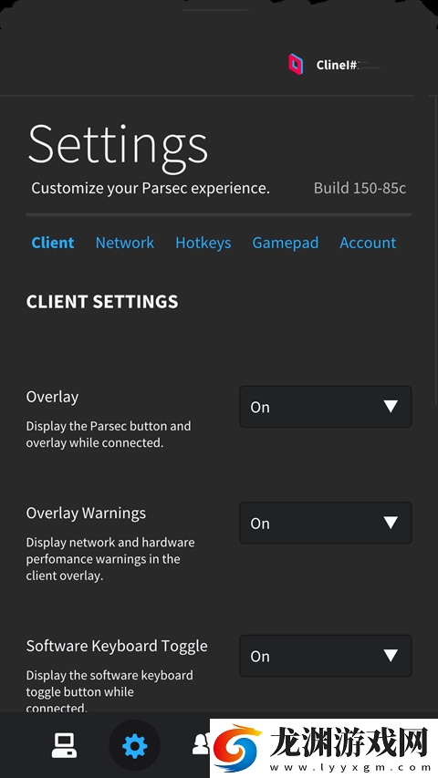Viewport: 438px width, 778px height.
Task: Click the dragon logo in the watermark
Action: tap(239, 748)
